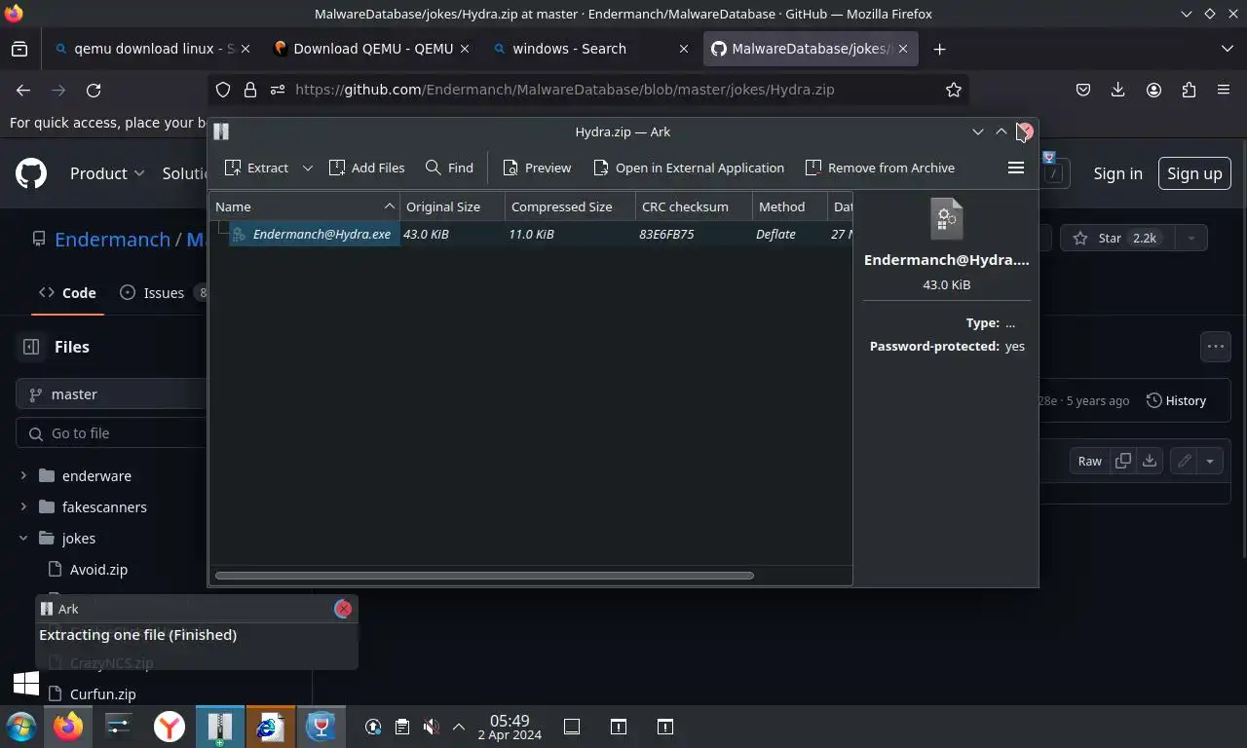Collapse the GitHub file tree panel icon
The width and height of the screenshot is (1247, 748).
pos(31,347)
